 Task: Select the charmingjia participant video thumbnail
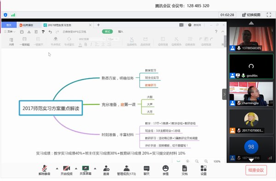click(251, 94)
